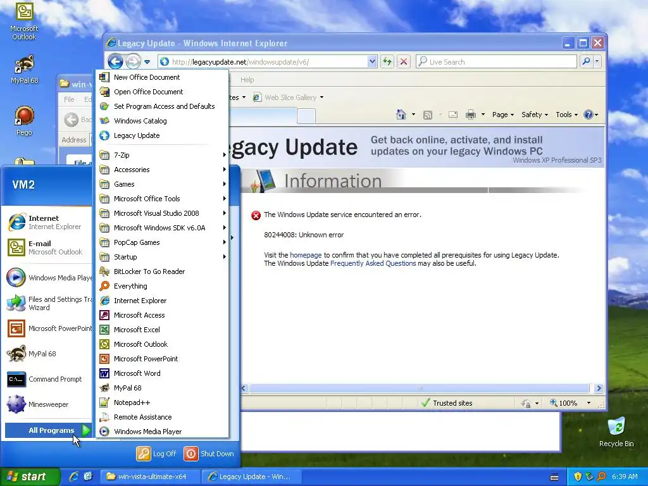Open Set Program Access and Defaults

(162, 106)
